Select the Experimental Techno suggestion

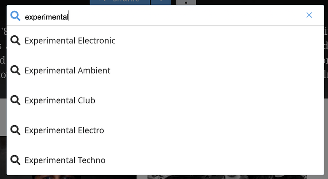pos(165,160)
